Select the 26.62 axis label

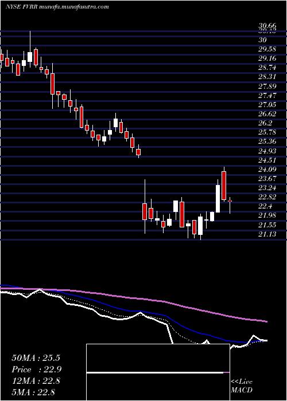(x=267, y=114)
